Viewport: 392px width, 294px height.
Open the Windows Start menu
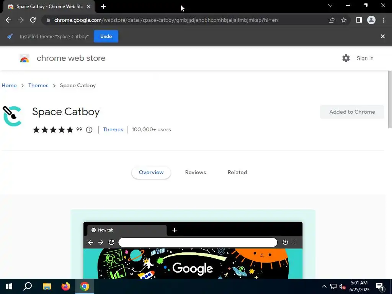coord(9,286)
